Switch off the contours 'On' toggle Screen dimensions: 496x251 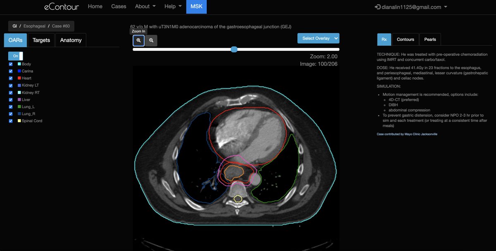click(16, 56)
